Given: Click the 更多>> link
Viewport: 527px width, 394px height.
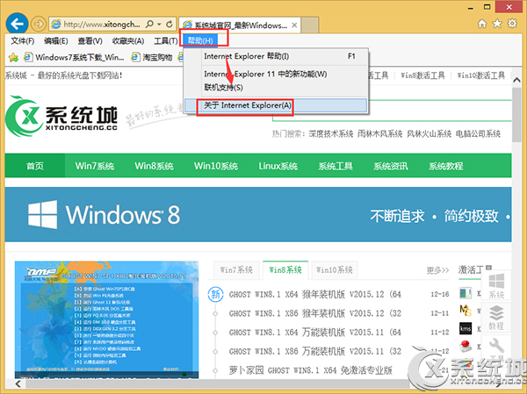Looking at the screenshot, I should 437,270.
